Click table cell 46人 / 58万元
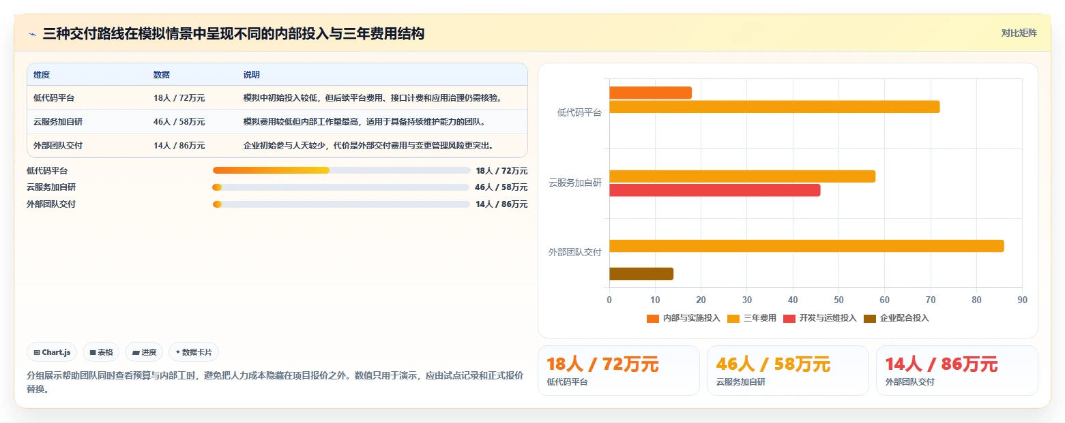Screen dimensions: 1065x423 [x=179, y=122]
